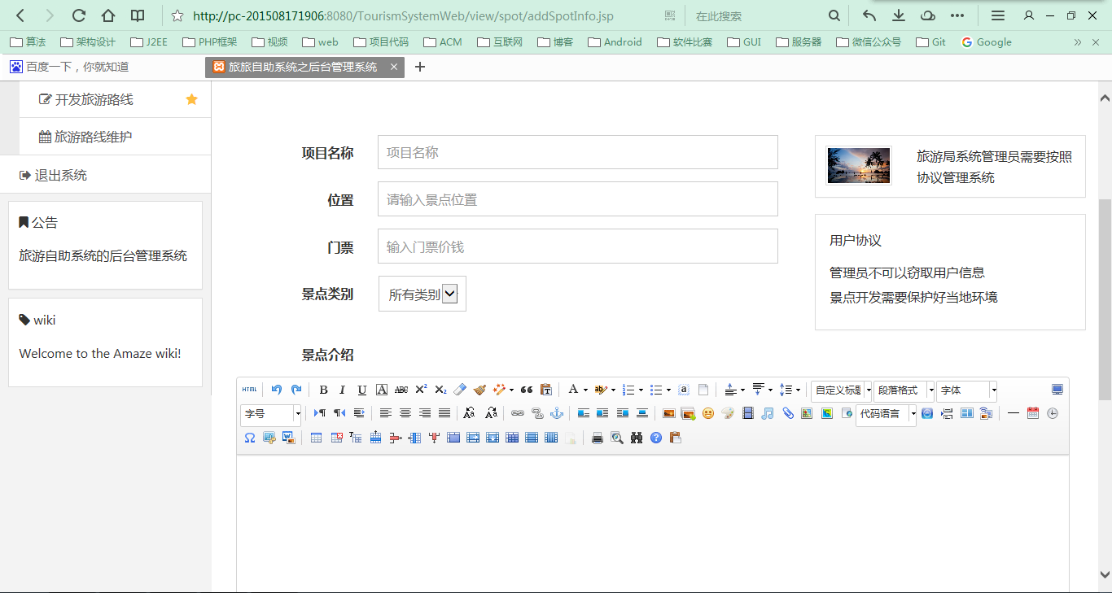Image resolution: width=1112 pixels, height=593 pixels.
Task: Undo the last edit in editor
Action: [277, 390]
